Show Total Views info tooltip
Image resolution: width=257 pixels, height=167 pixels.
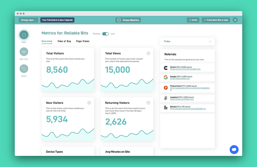coord(148,53)
